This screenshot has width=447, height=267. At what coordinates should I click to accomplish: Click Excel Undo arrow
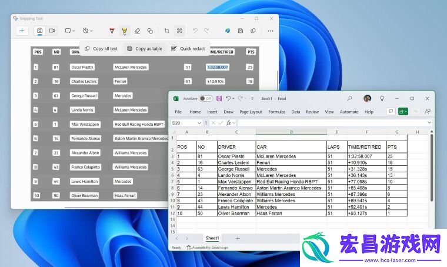coord(228,98)
